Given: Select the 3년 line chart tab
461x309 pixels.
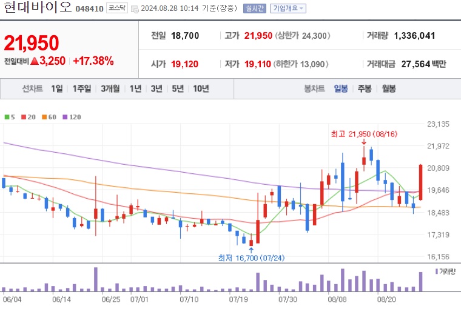Looking at the screenshot, I should click(156, 88).
